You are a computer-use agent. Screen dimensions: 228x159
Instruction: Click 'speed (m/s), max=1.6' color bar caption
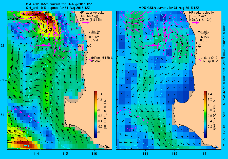105,115
